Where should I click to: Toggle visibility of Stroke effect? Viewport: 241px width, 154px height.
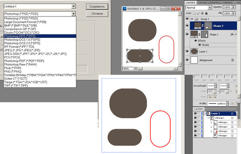pos(200,45)
